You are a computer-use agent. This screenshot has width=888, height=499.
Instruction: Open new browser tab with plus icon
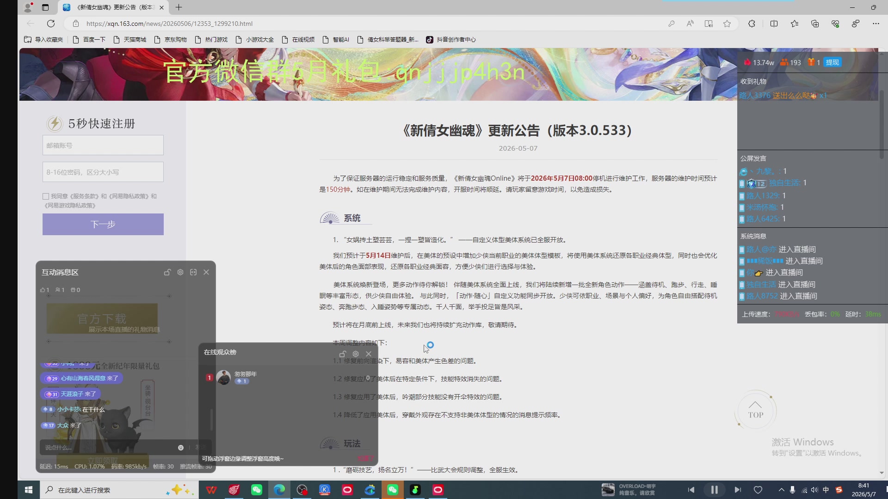point(179,7)
